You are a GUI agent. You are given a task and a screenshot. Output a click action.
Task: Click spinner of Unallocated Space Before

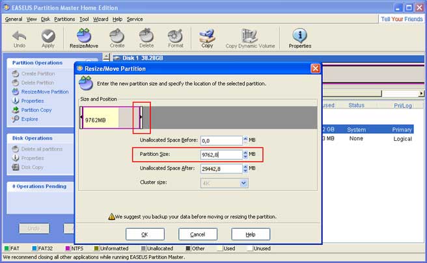[245, 140]
